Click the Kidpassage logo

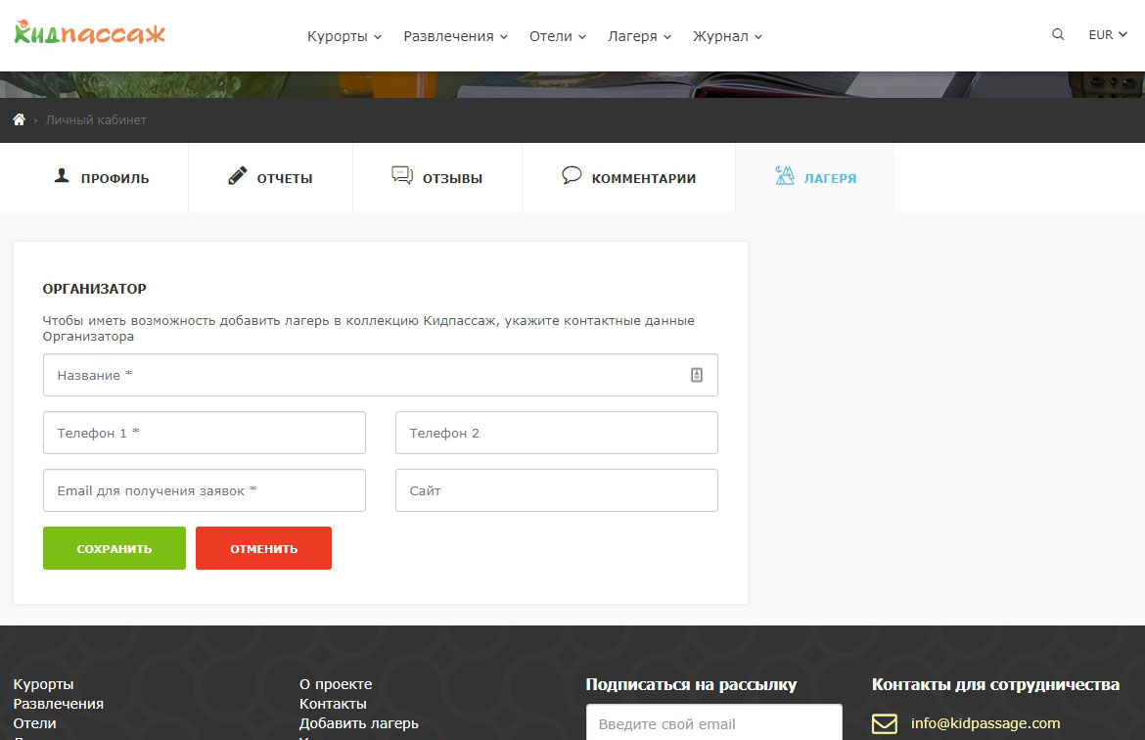coord(90,32)
